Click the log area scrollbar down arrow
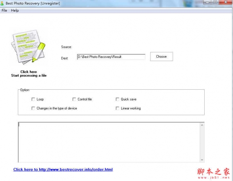233x181 pixels. tap(202, 160)
